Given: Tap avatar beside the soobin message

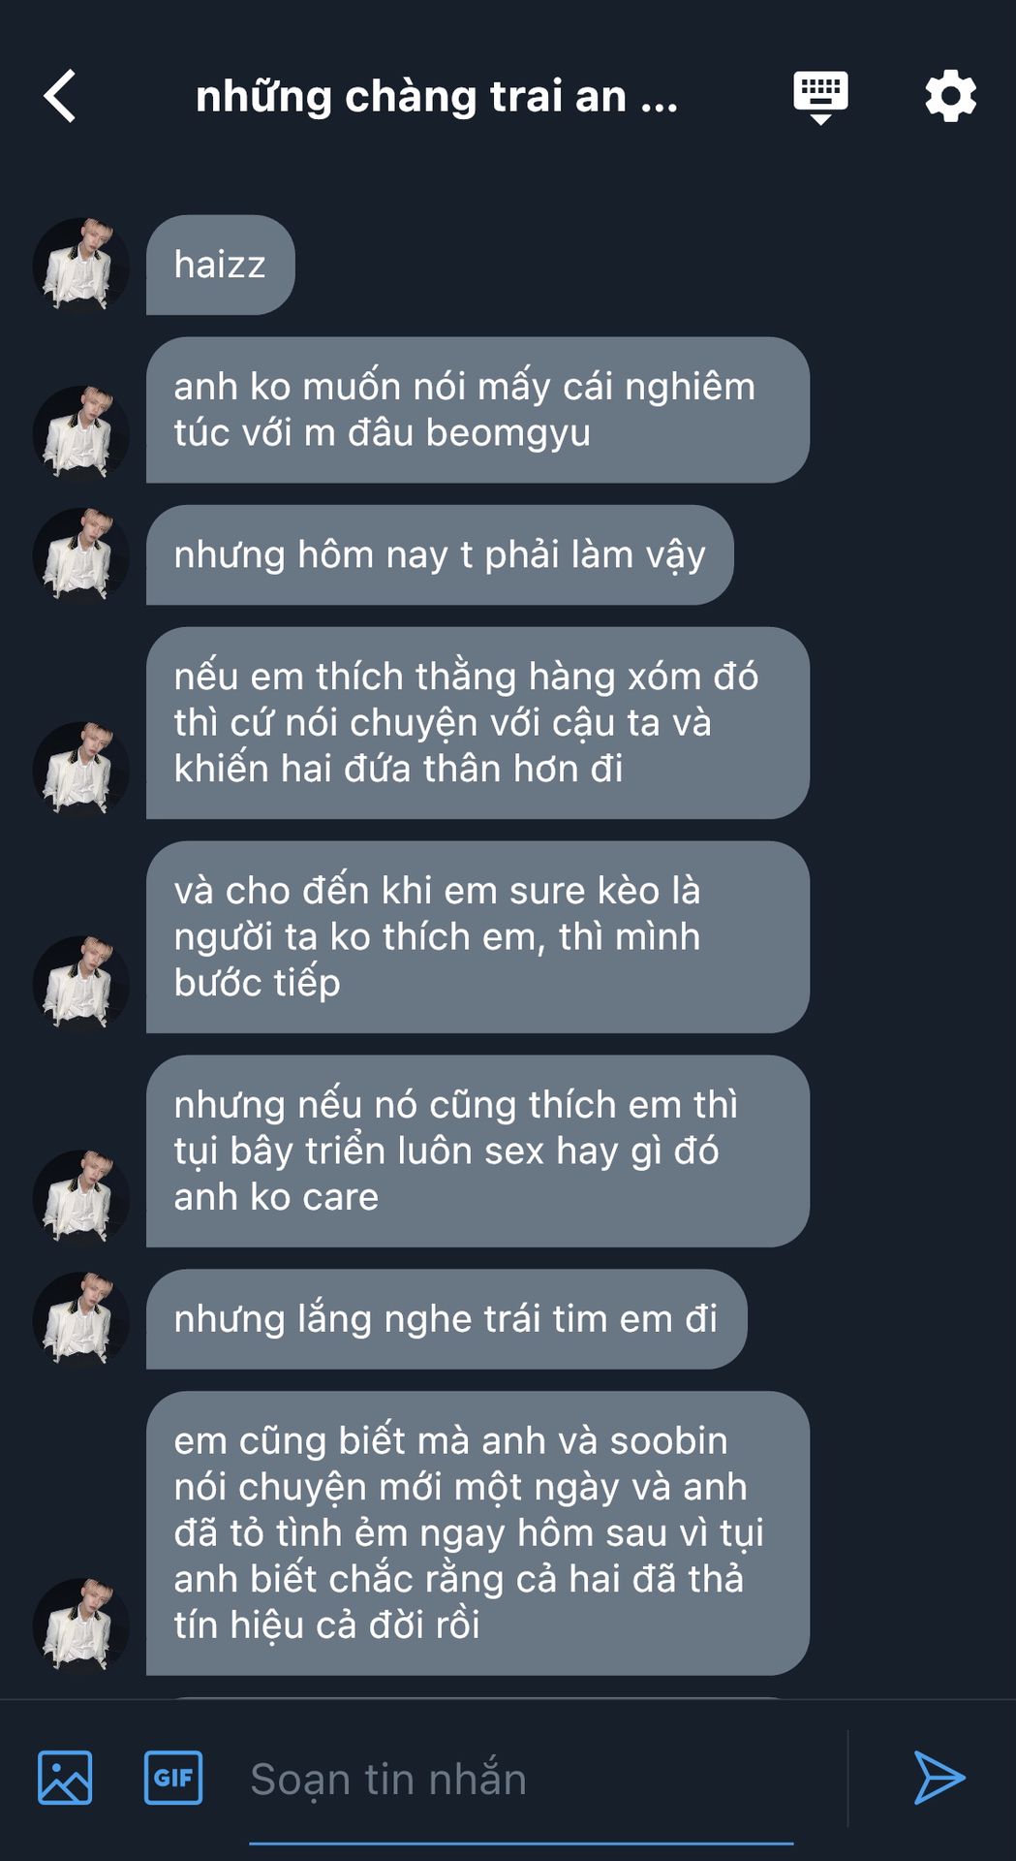Looking at the screenshot, I should click(81, 1626).
